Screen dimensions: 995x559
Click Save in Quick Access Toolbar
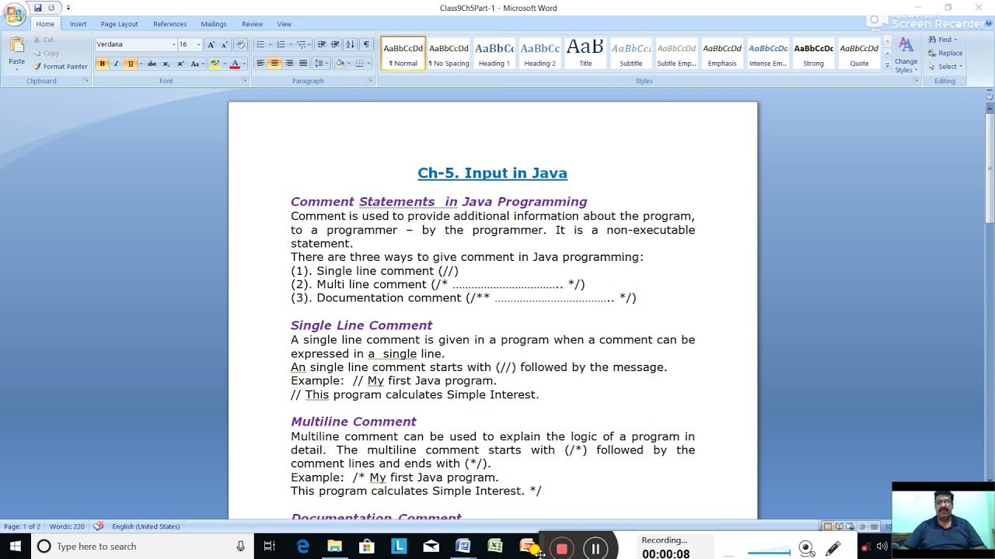[x=37, y=8]
